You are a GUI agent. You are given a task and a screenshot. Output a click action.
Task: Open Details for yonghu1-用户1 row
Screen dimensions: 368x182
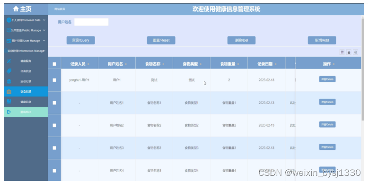[x=327, y=79]
